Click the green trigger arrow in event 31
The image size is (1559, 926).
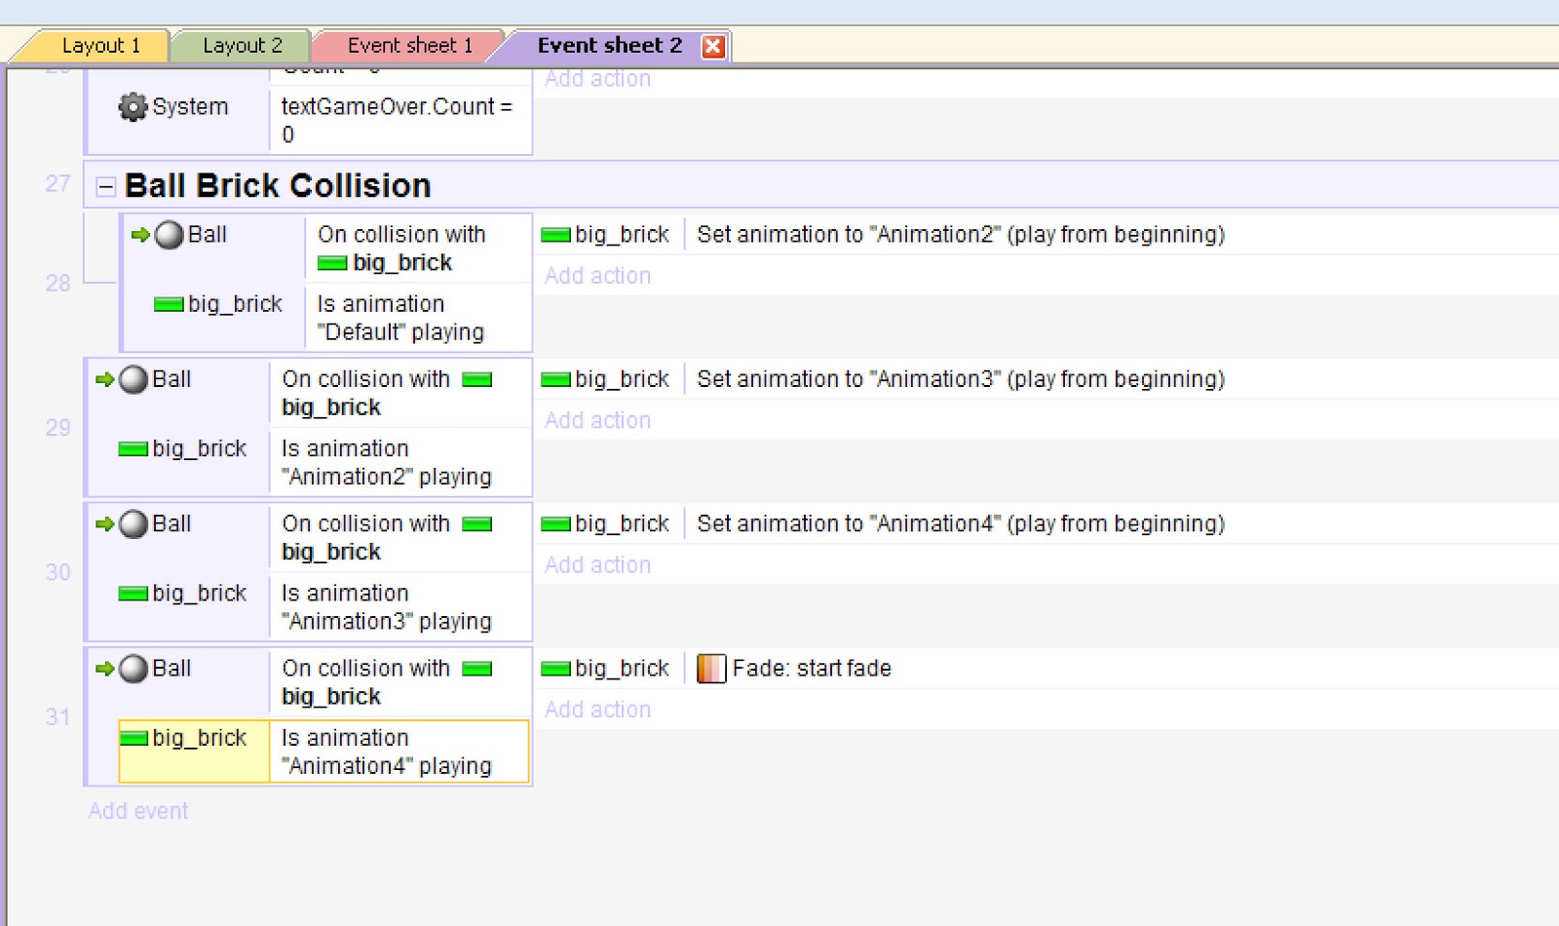105,669
